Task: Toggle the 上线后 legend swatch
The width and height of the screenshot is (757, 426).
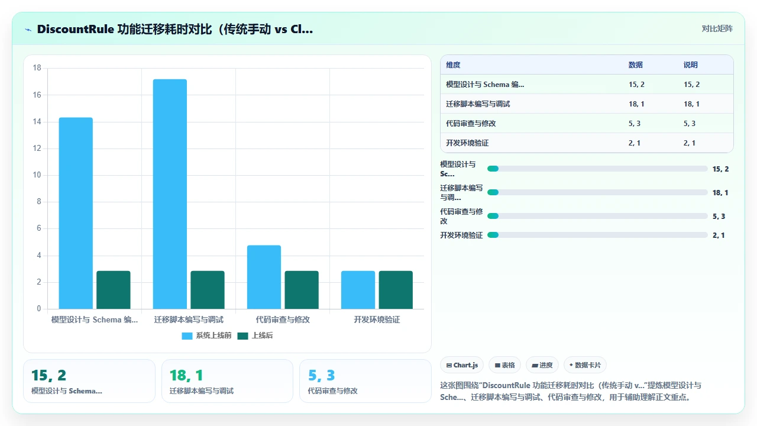Action: coord(242,335)
